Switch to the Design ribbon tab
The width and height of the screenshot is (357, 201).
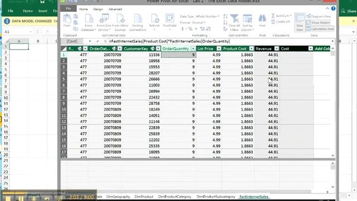(x=98, y=9)
